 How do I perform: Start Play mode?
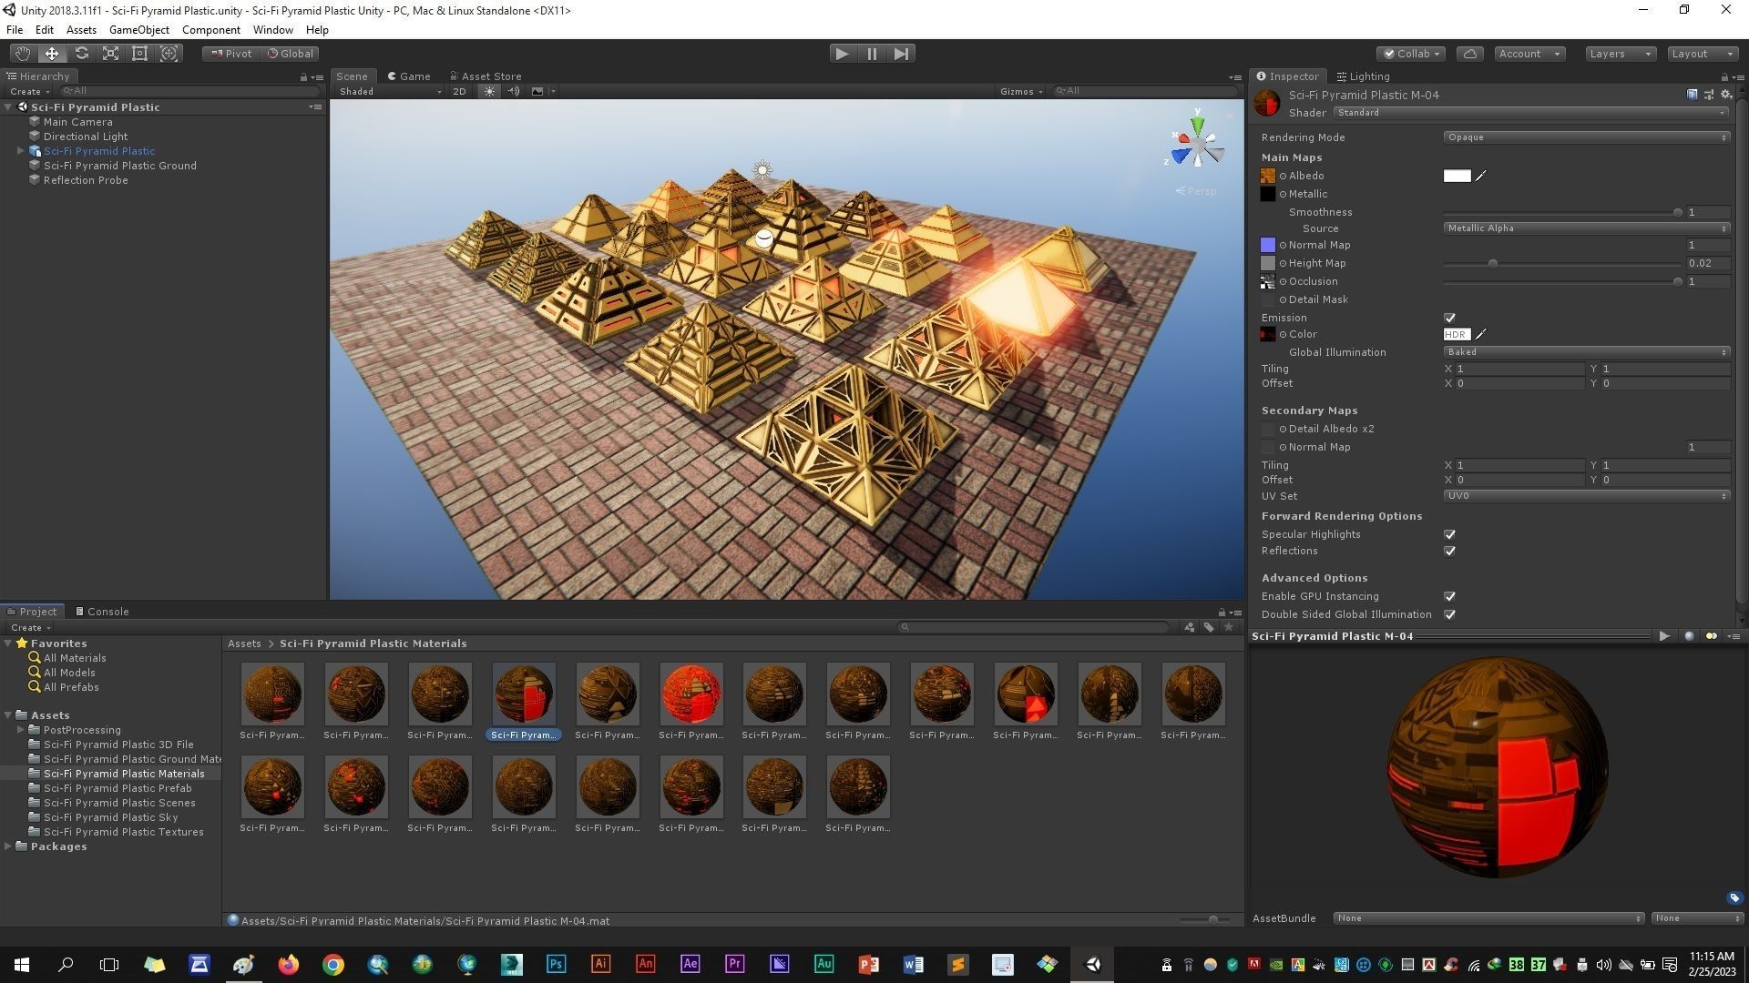[842, 54]
